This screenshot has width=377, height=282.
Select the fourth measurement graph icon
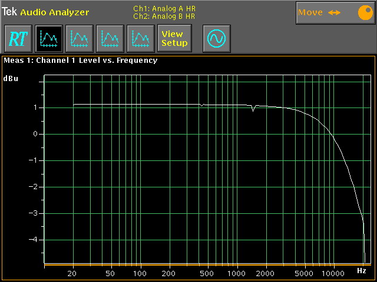click(141, 39)
